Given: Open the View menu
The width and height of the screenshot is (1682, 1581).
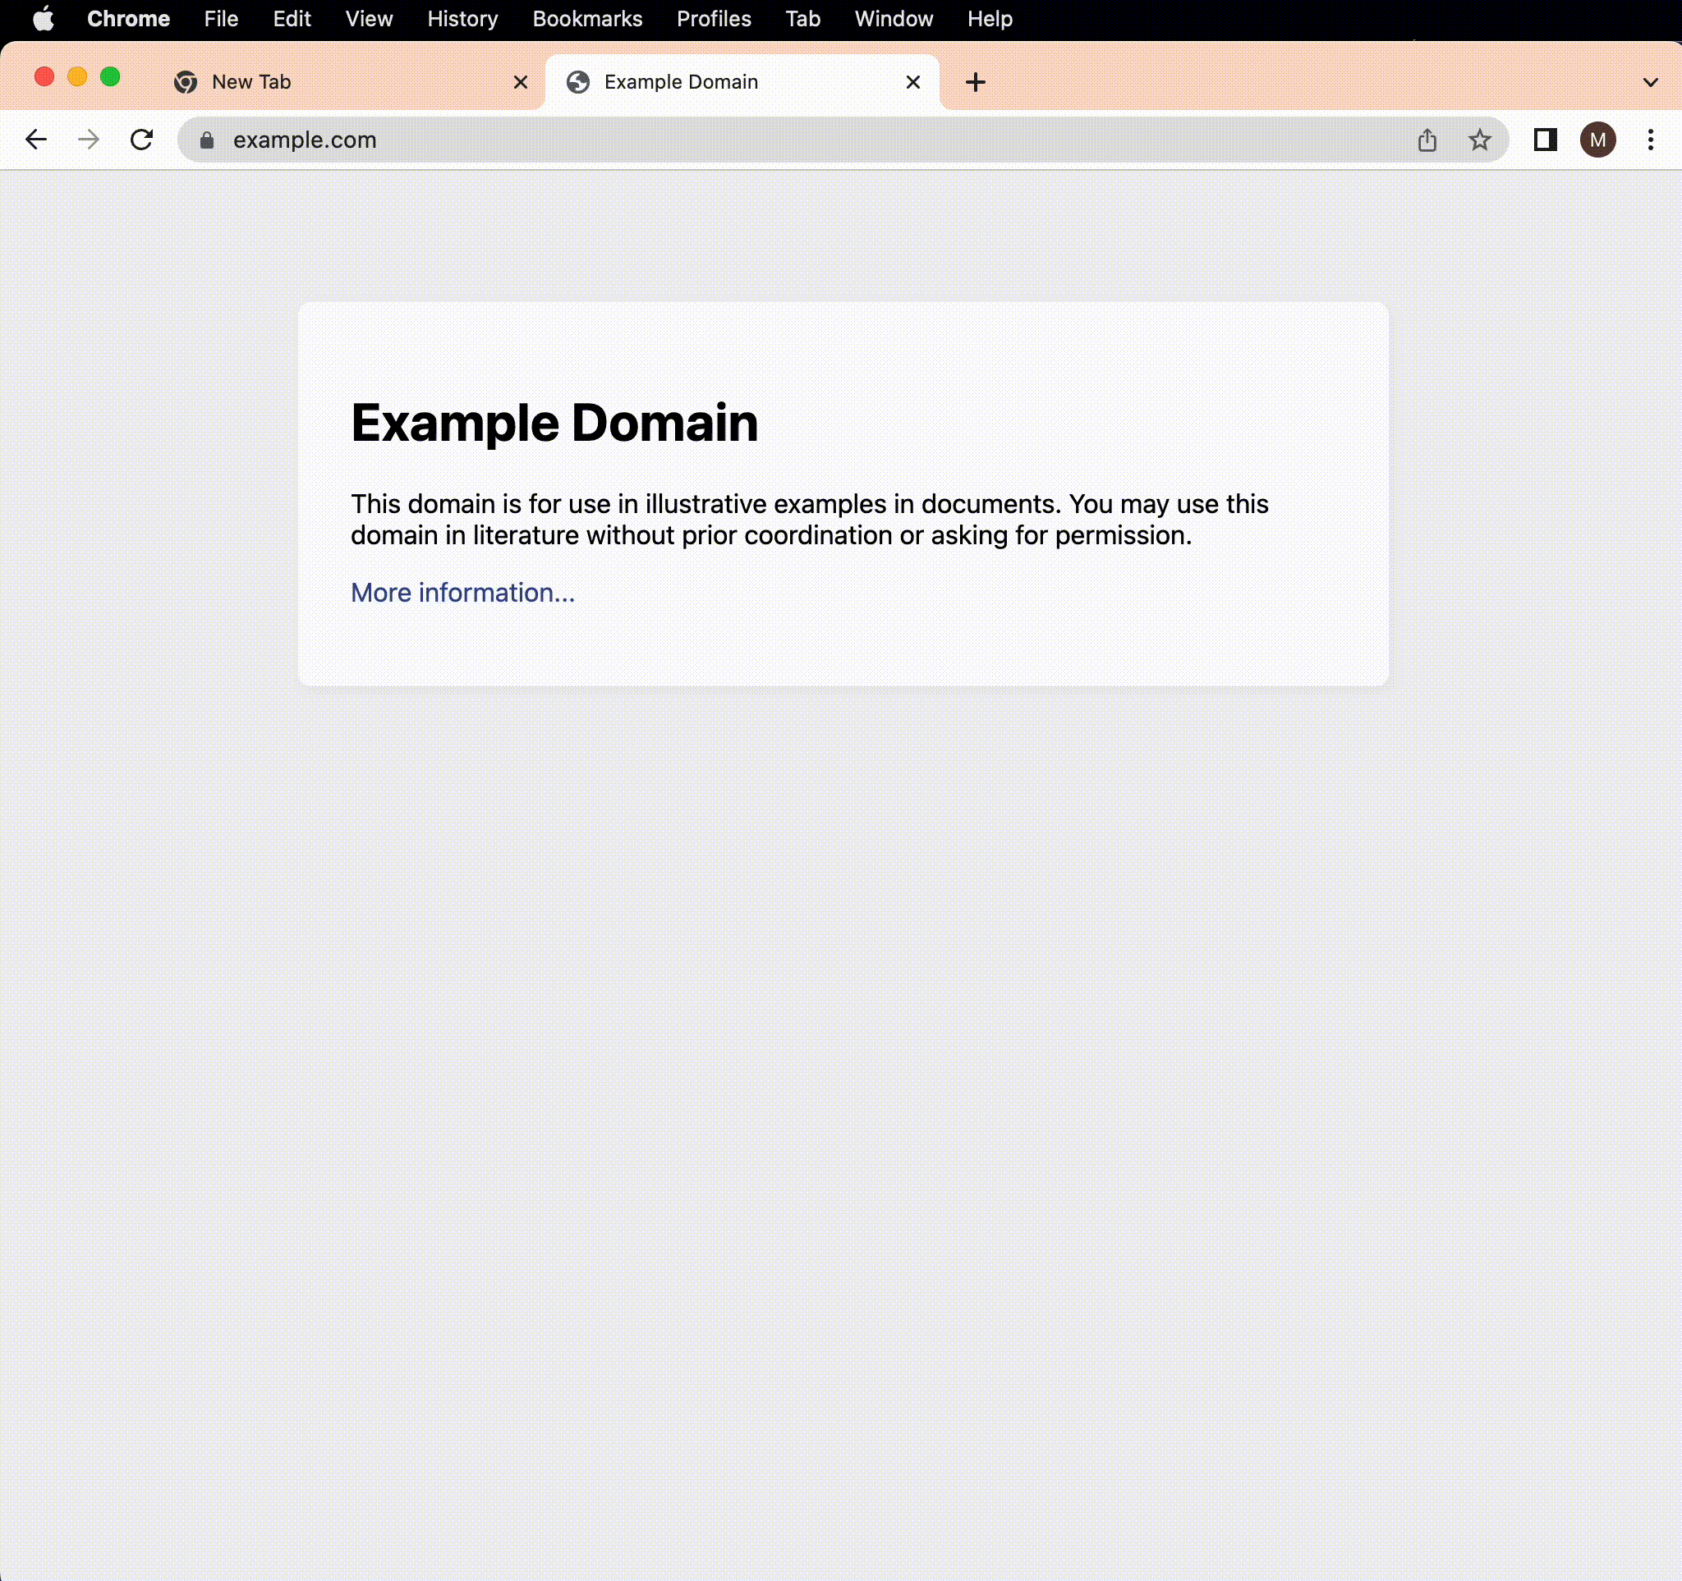Looking at the screenshot, I should (369, 19).
